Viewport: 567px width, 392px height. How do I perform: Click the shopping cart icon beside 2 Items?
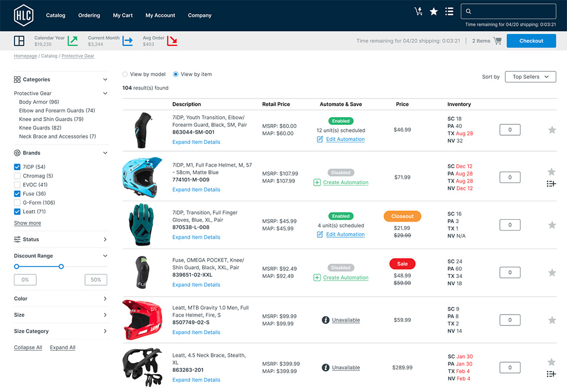click(x=497, y=41)
